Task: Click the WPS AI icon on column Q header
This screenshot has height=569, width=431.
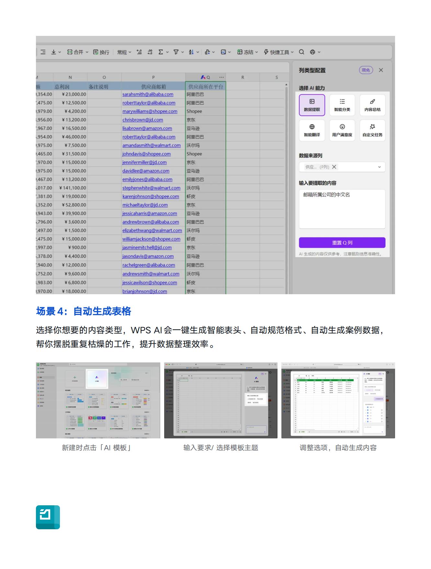Action: click(203, 77)
